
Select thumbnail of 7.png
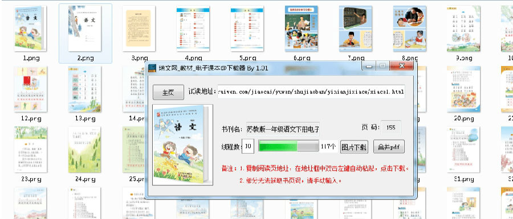(x=355, y=28)
